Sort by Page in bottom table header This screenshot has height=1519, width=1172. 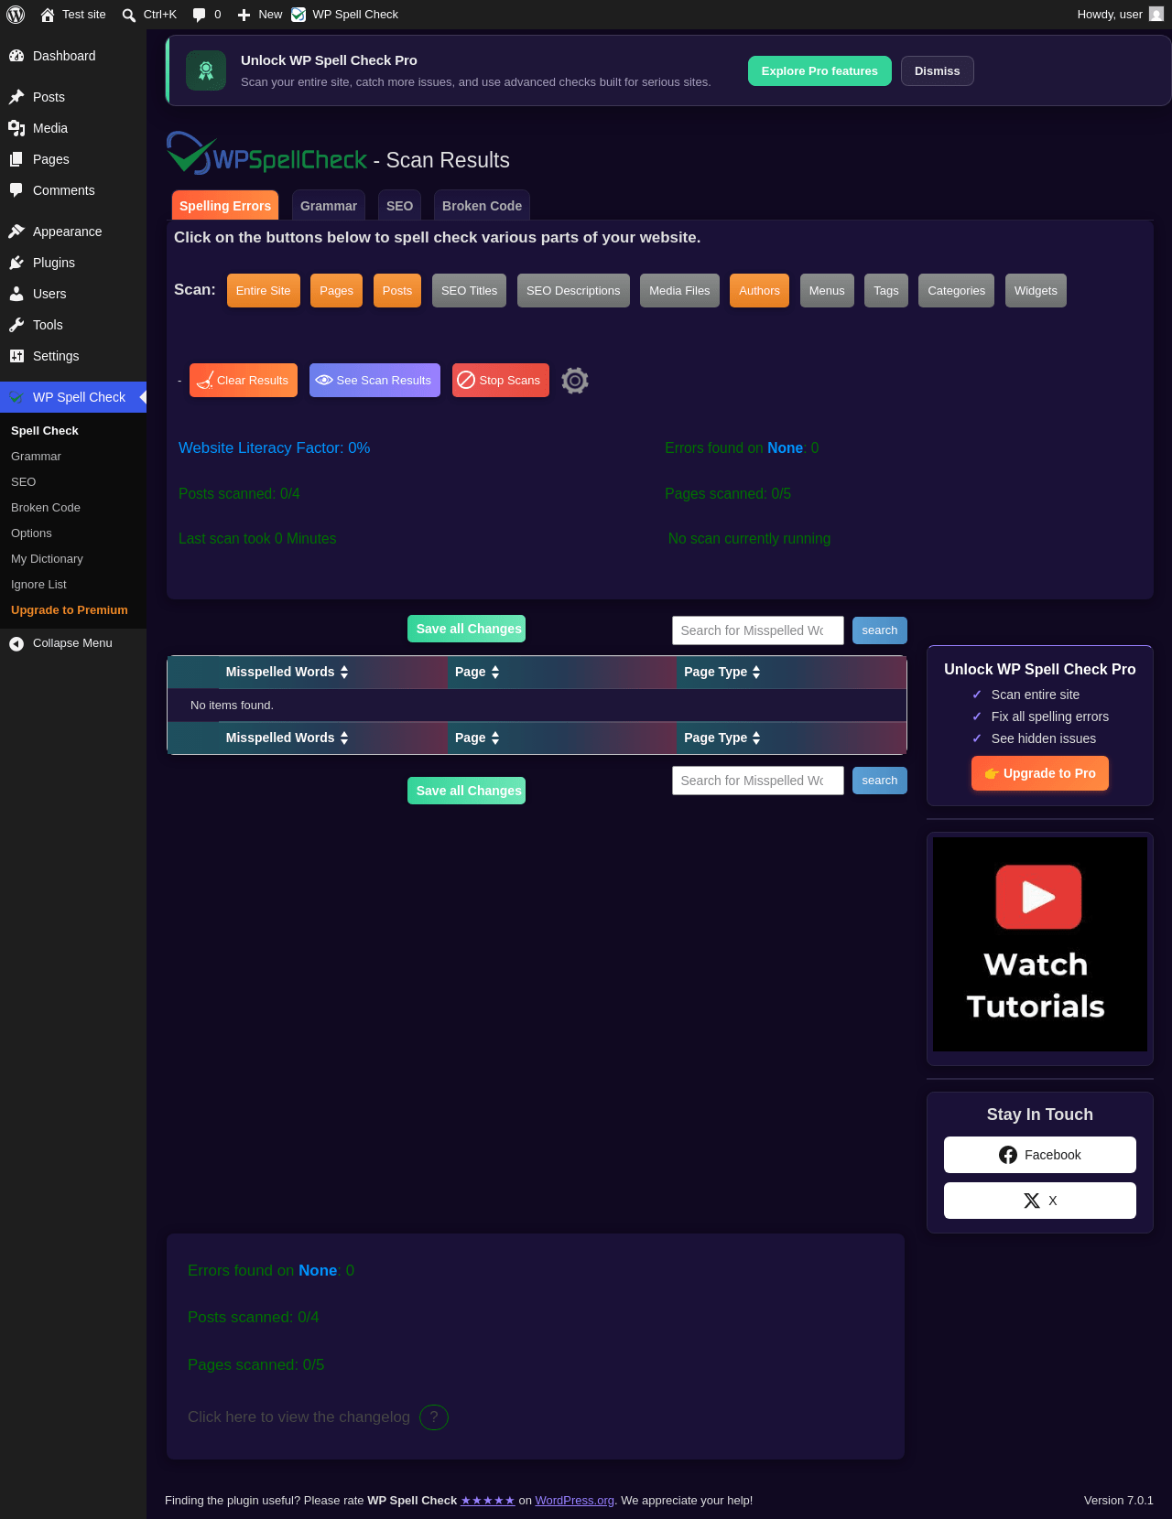click(x=477, y=738)
